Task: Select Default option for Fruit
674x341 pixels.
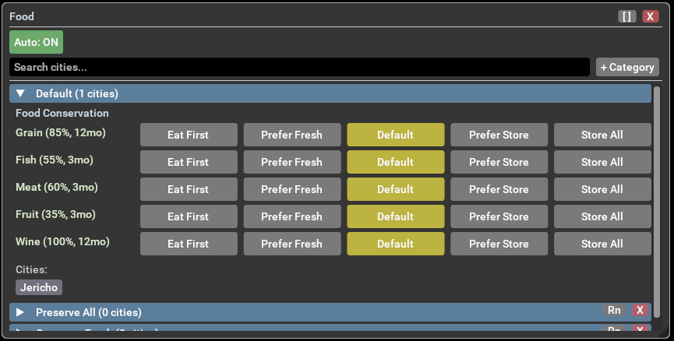Action: coord(395,216)
